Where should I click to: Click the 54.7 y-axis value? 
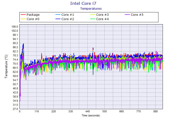point(15,80)
